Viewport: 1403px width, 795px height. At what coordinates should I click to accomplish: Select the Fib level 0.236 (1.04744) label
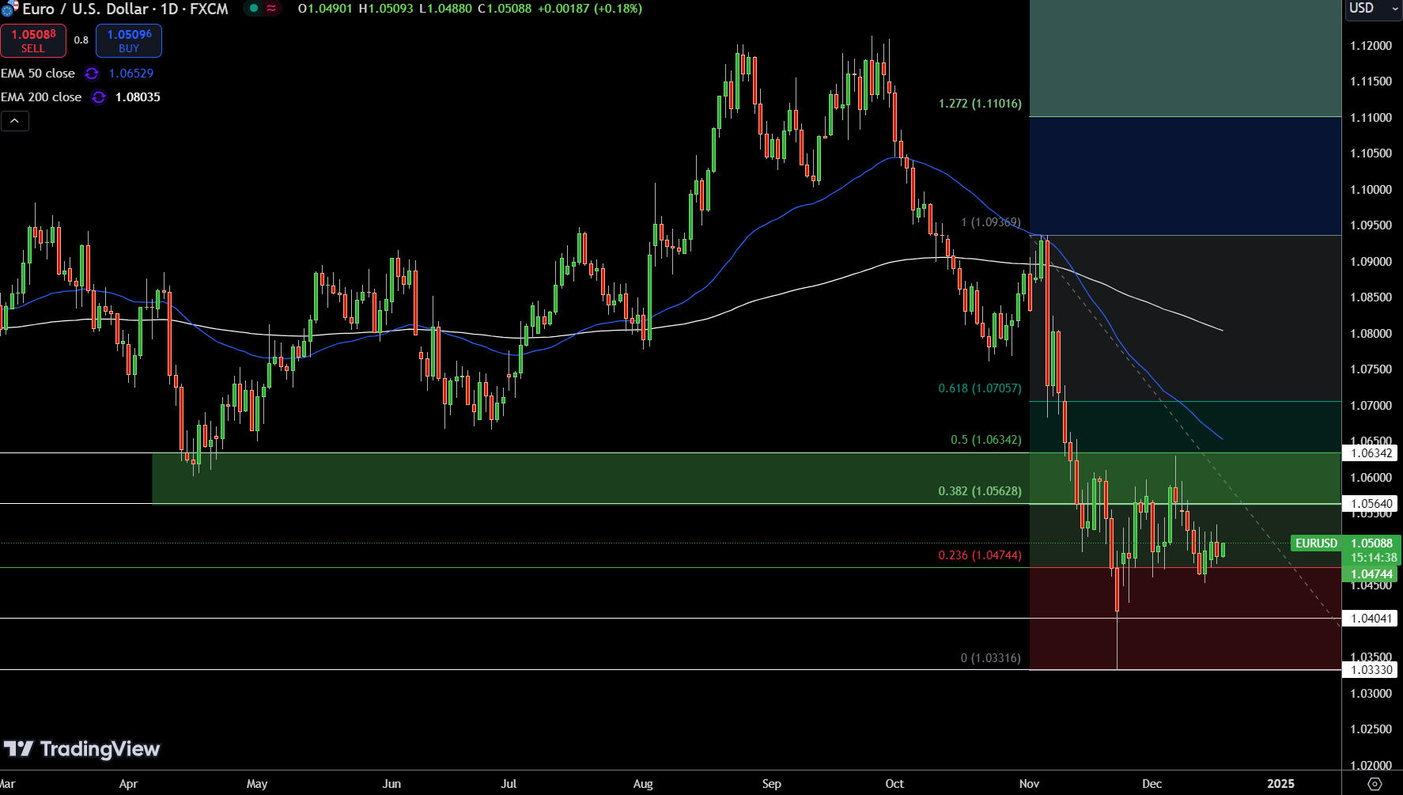coord(980,555)
